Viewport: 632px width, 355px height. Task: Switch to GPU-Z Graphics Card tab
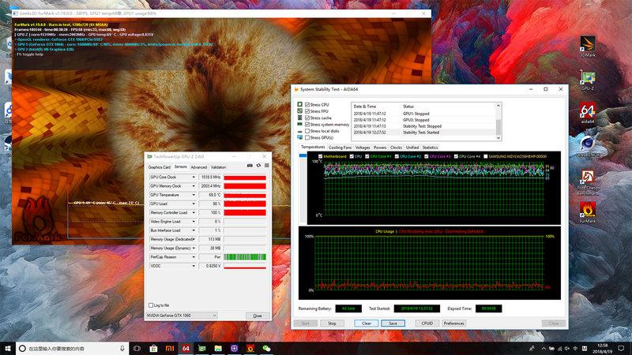[160, 167]
